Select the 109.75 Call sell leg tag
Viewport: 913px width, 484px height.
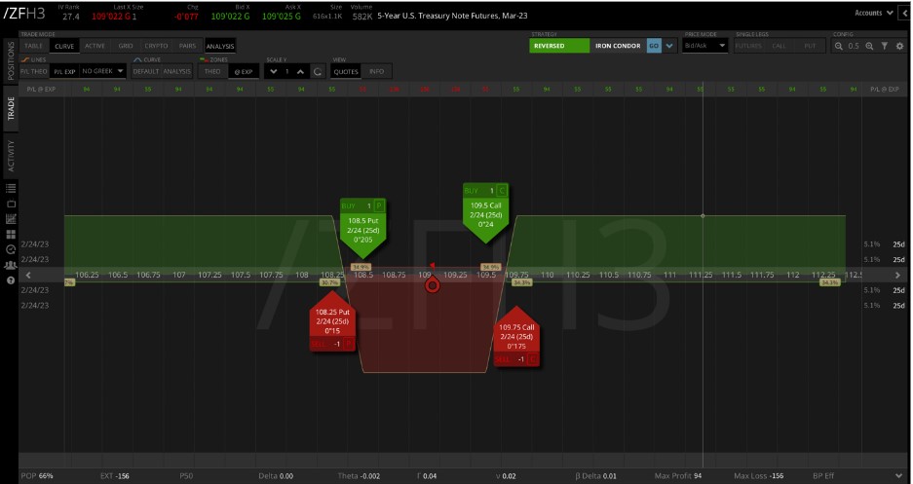(x=516, y=337)
